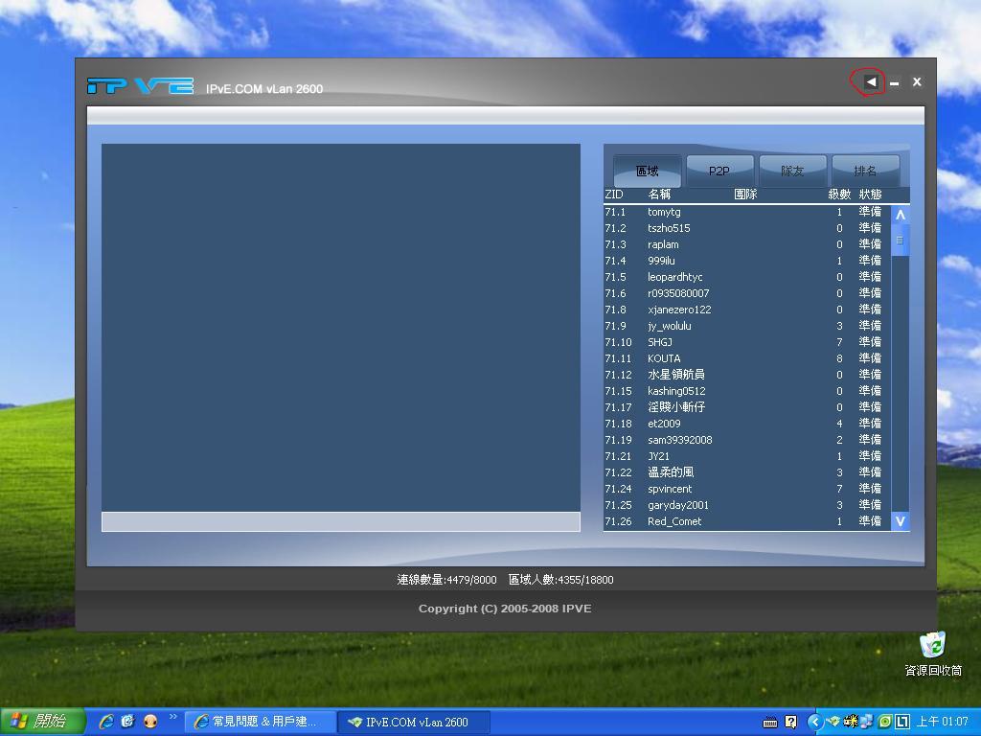Select user JY21 in the list
Screen dimensions: 981x736
coord(747,456)
